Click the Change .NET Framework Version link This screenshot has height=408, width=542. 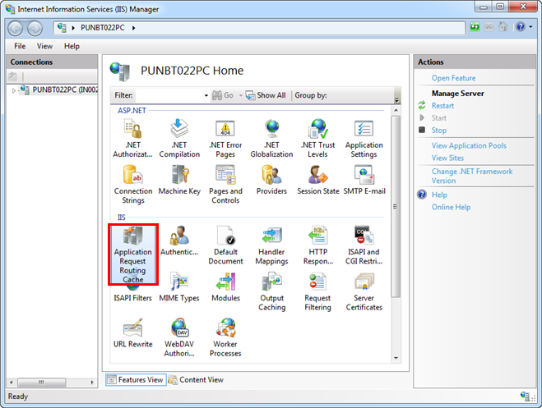tap(471, 176)
